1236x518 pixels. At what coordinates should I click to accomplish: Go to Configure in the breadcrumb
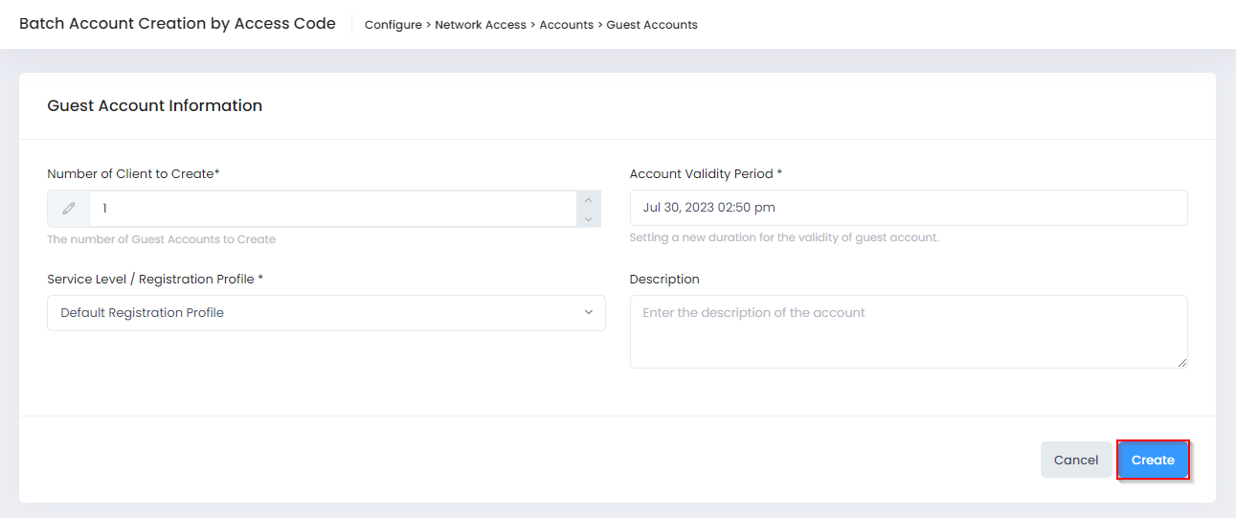pyautogui.click(x=393, y=25)
